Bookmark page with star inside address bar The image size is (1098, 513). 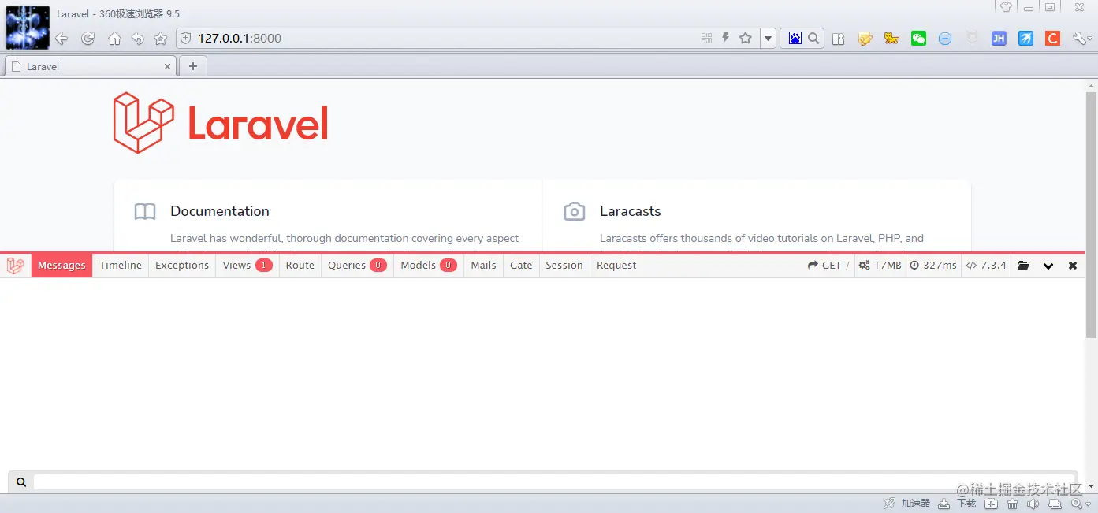(x=746, y=38)
